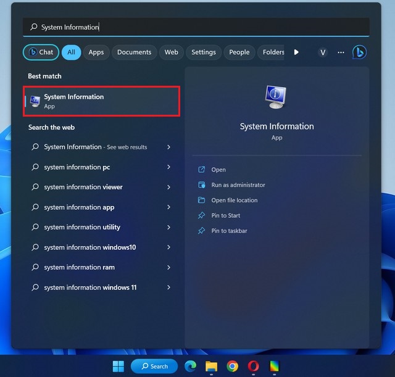395x377 pixels.
Task: Click the search text field
Action: [196, 27]
